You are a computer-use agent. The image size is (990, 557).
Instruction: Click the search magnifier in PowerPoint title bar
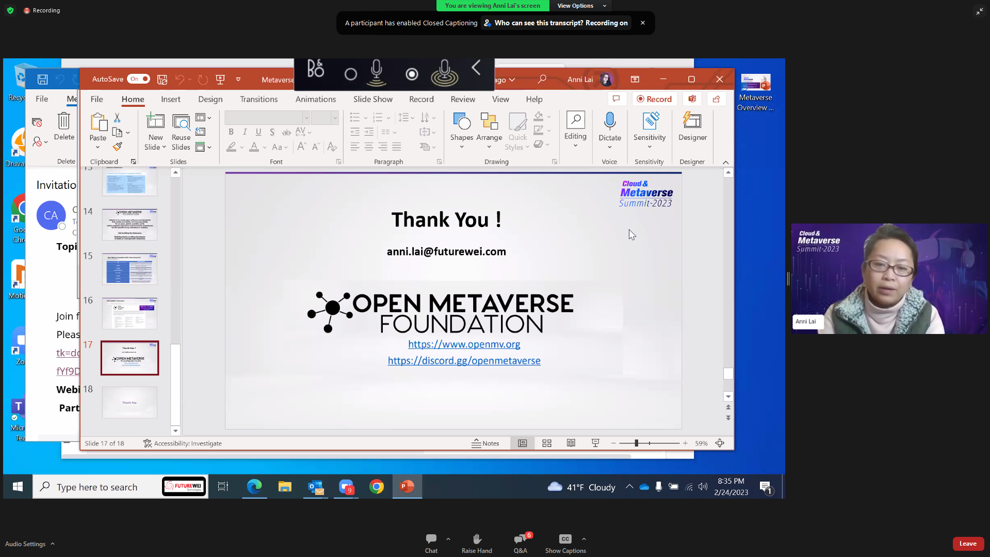click(542, 79)
